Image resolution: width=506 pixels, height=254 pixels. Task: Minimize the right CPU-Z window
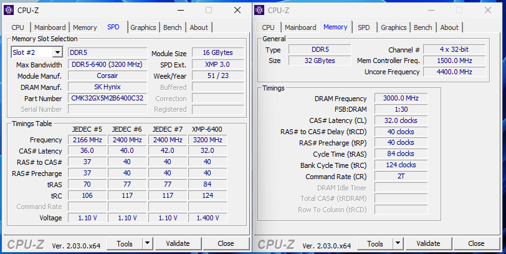(431, 10)
